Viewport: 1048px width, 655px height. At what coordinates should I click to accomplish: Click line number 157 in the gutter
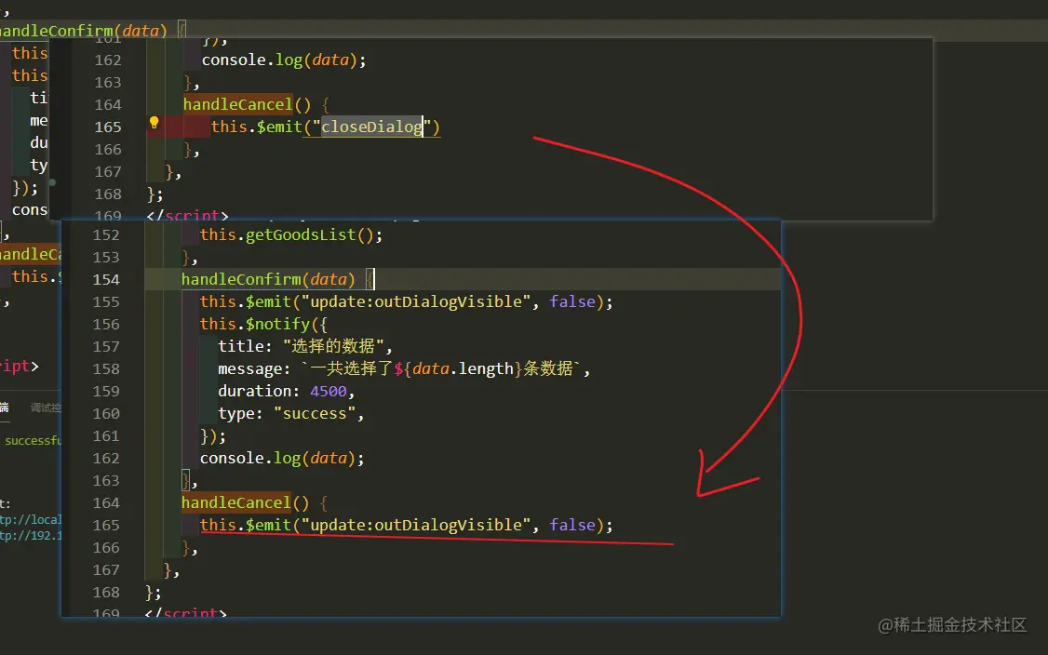click(x=106, y=347)
